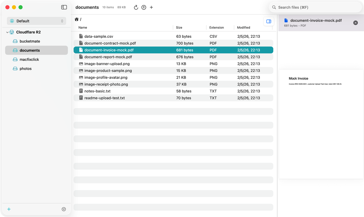Focus the Search files field
This screenshot has height=217, width=364.
[315, 7]
